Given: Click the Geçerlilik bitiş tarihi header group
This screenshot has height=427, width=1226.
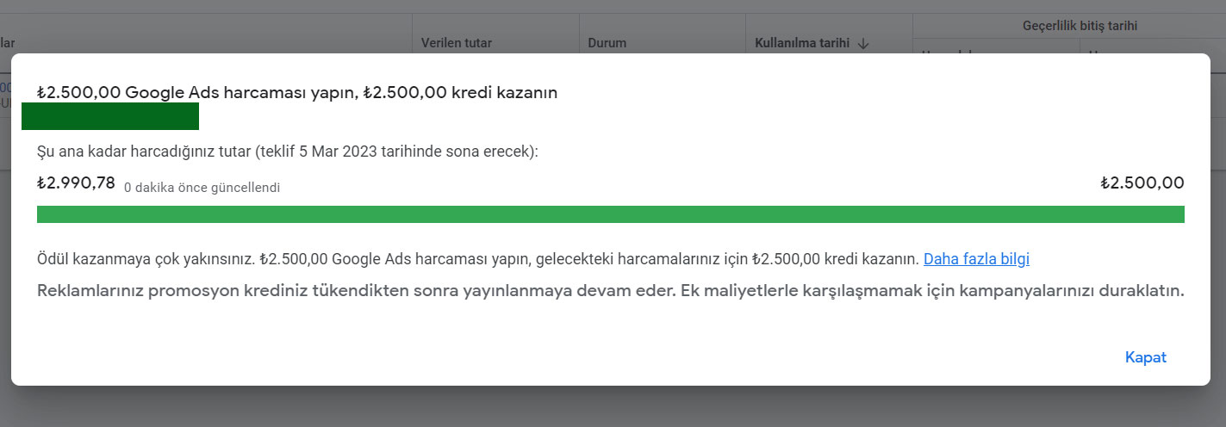Looking at the screenshot, I should click(1068, 26).
